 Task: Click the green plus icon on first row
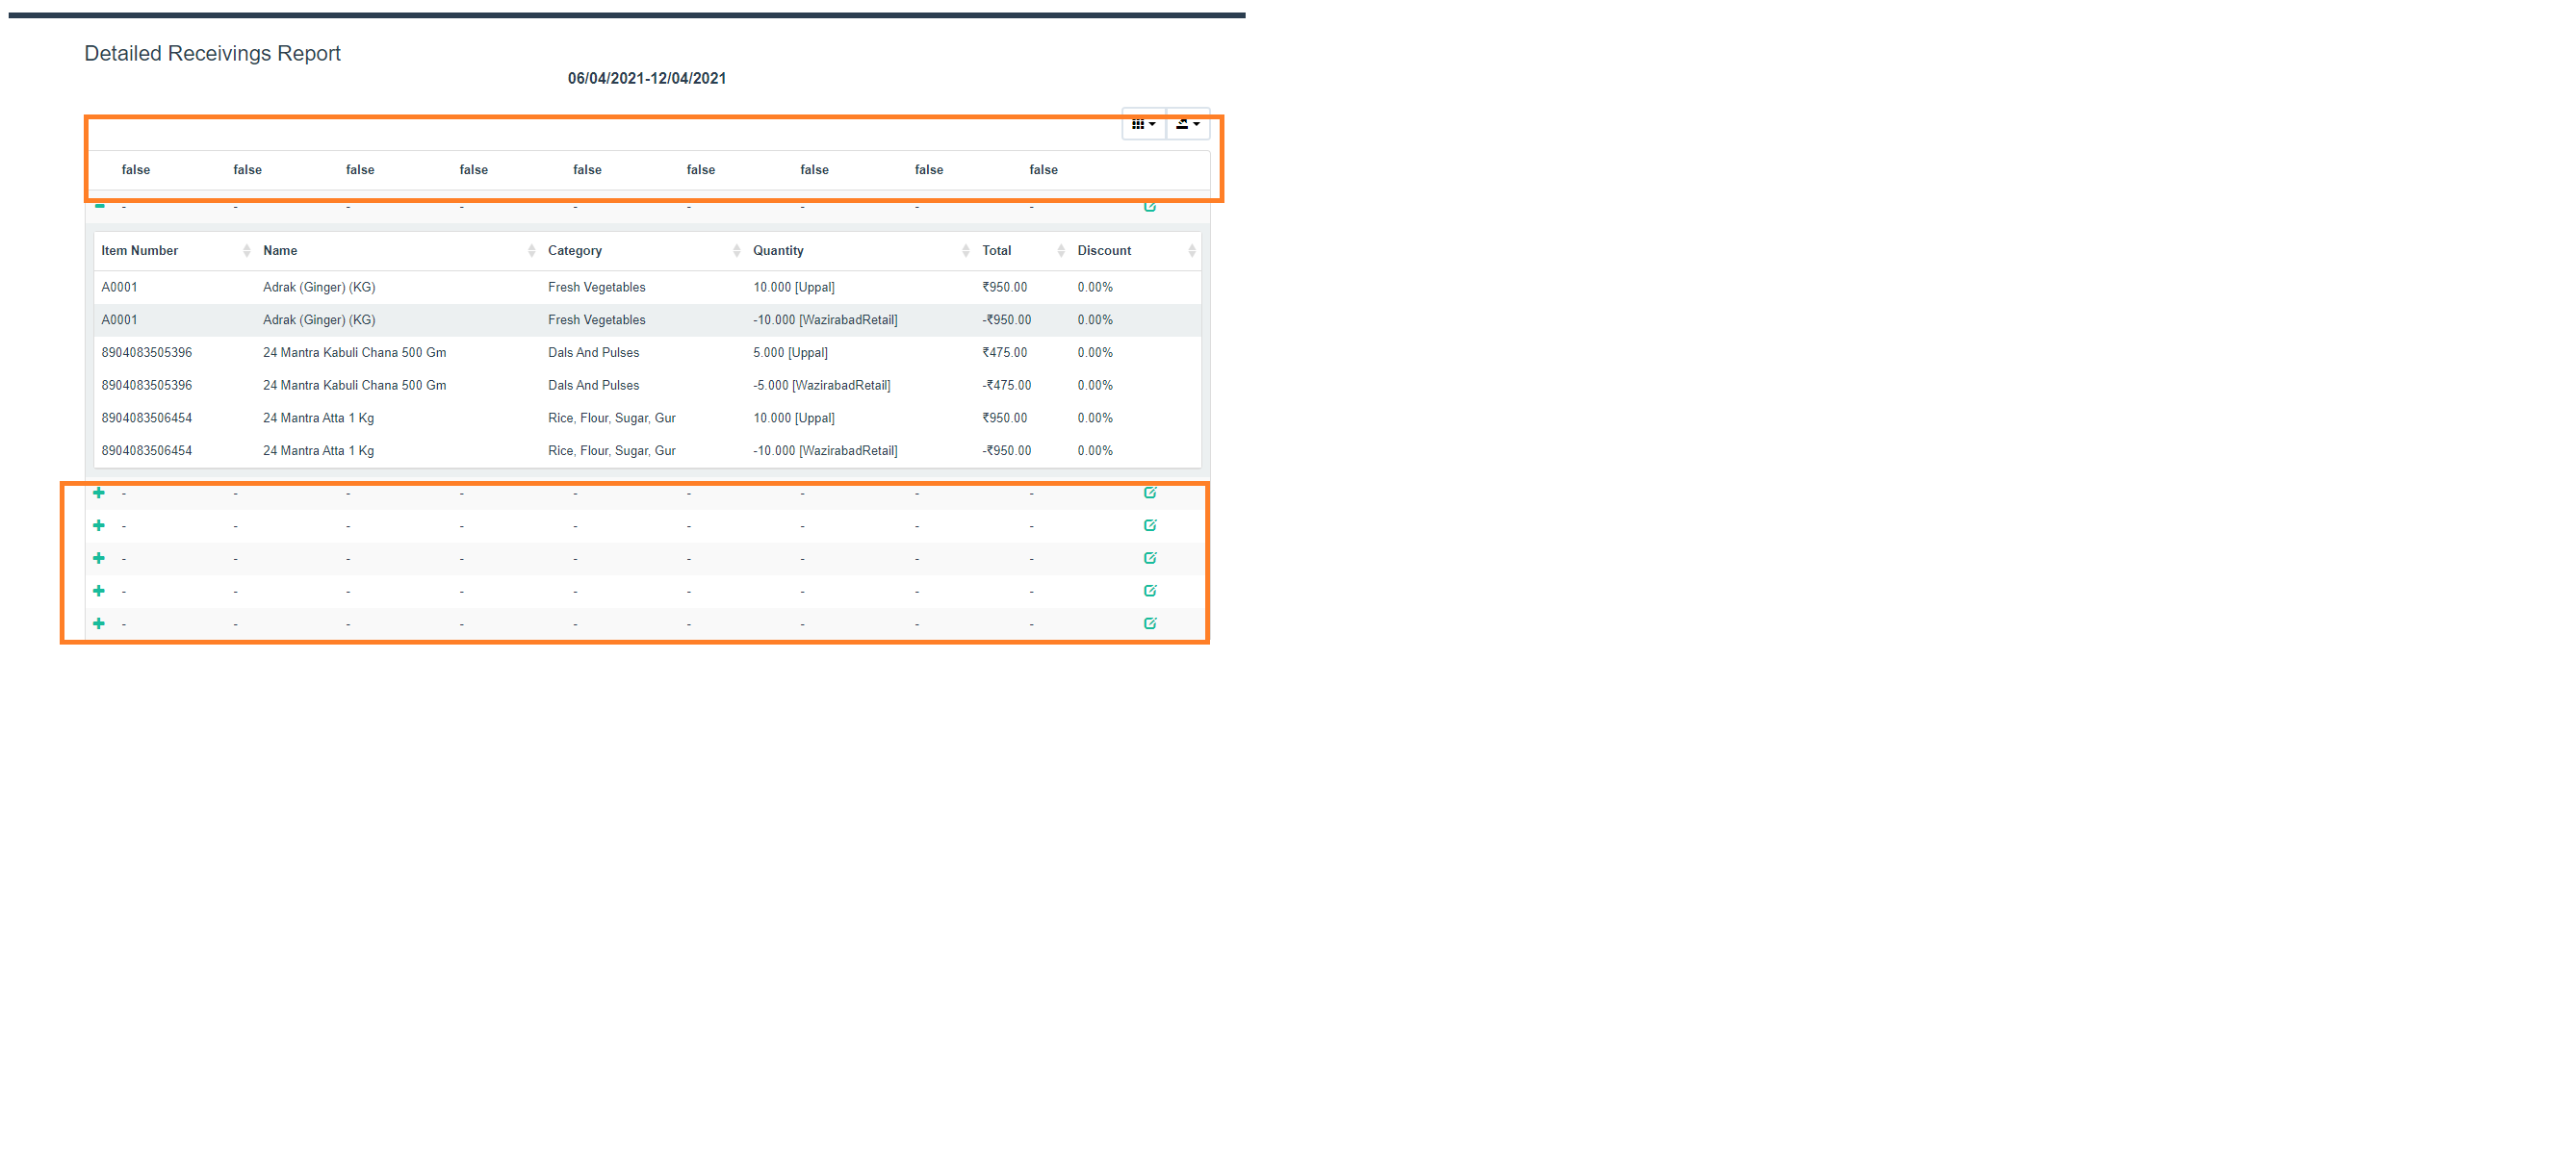[x=99, y=493]
